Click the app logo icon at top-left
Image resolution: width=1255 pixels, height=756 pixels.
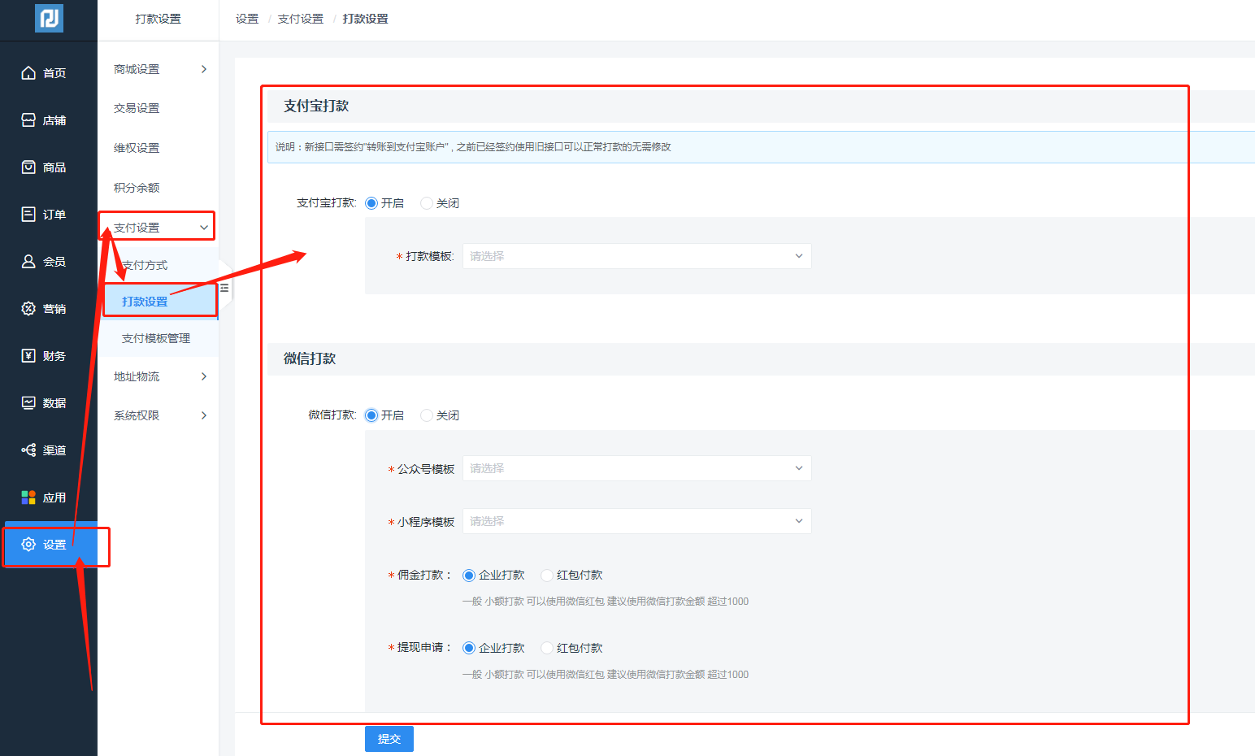pyautogui.click(x=49, y=18)
